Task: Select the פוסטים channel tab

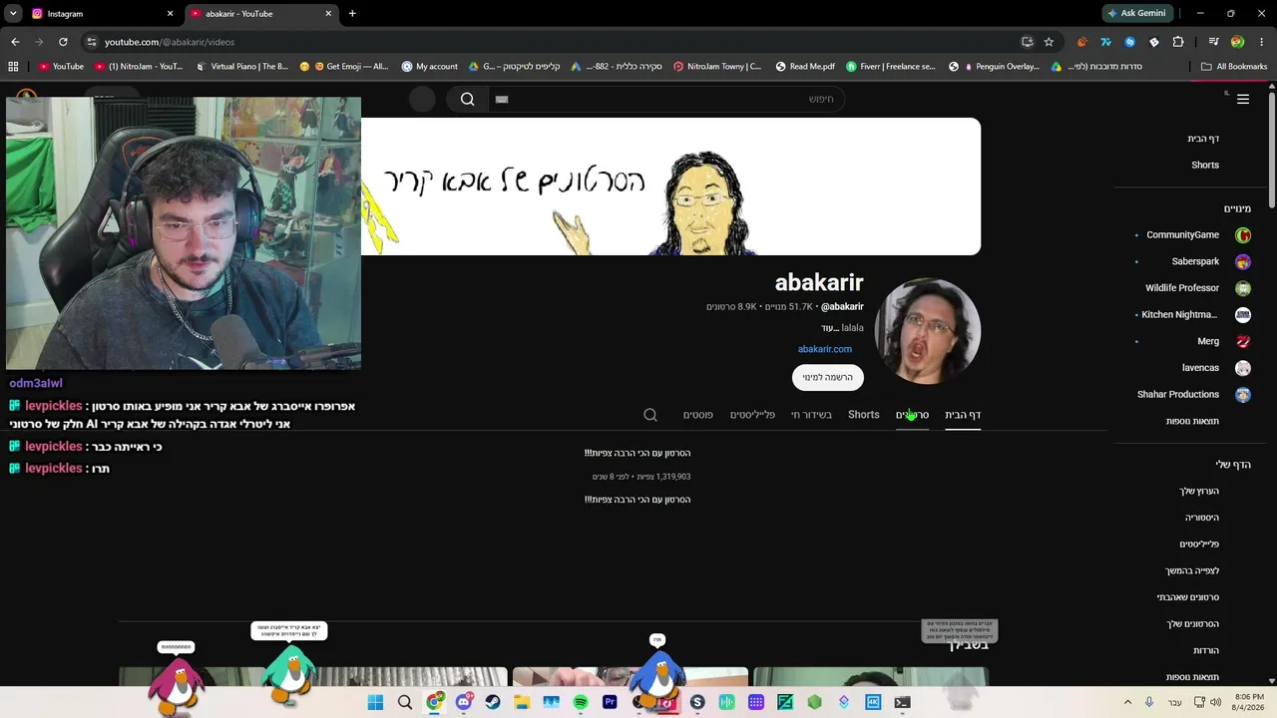Action: (698, 415)
